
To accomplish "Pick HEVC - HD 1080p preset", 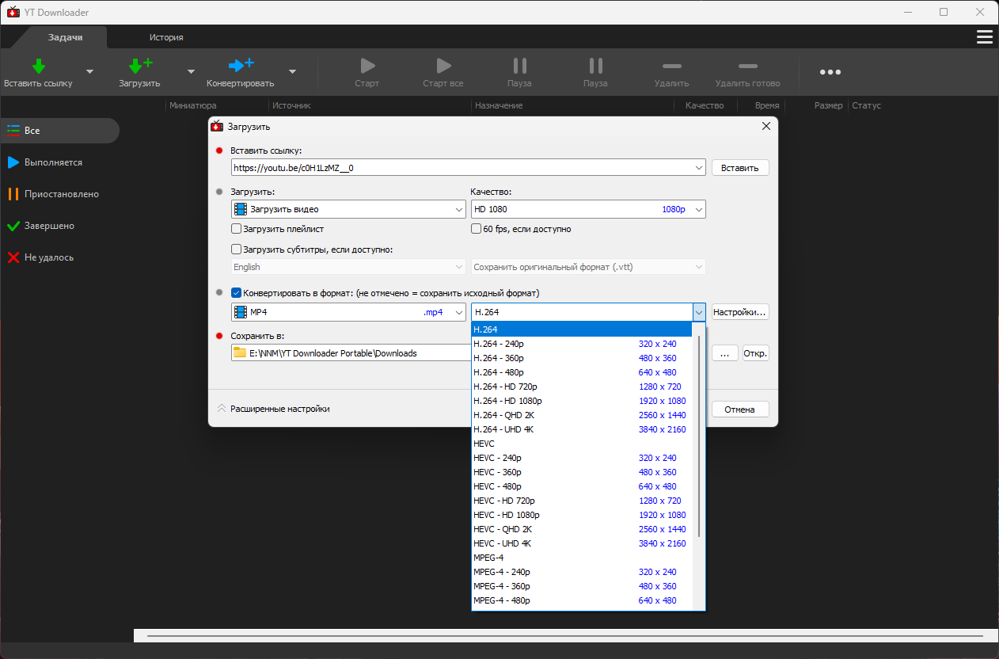I will (x=582, y=515).
